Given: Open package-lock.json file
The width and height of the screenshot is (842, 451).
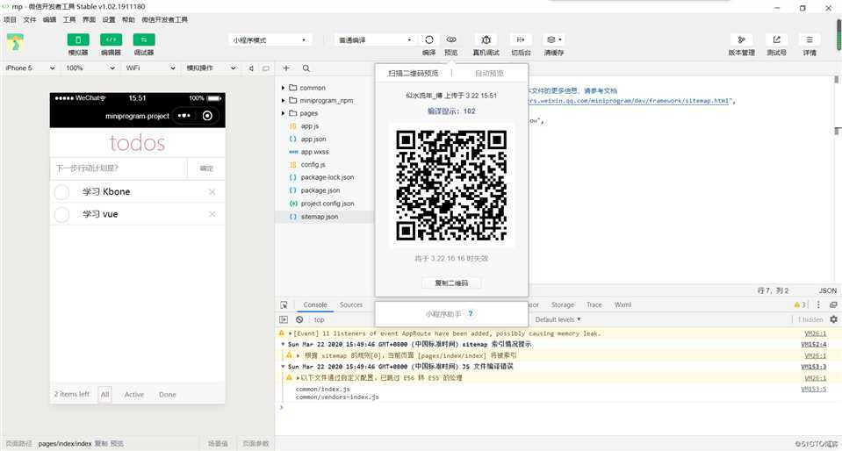Looking at the screenshot, I should coord(325,178).
